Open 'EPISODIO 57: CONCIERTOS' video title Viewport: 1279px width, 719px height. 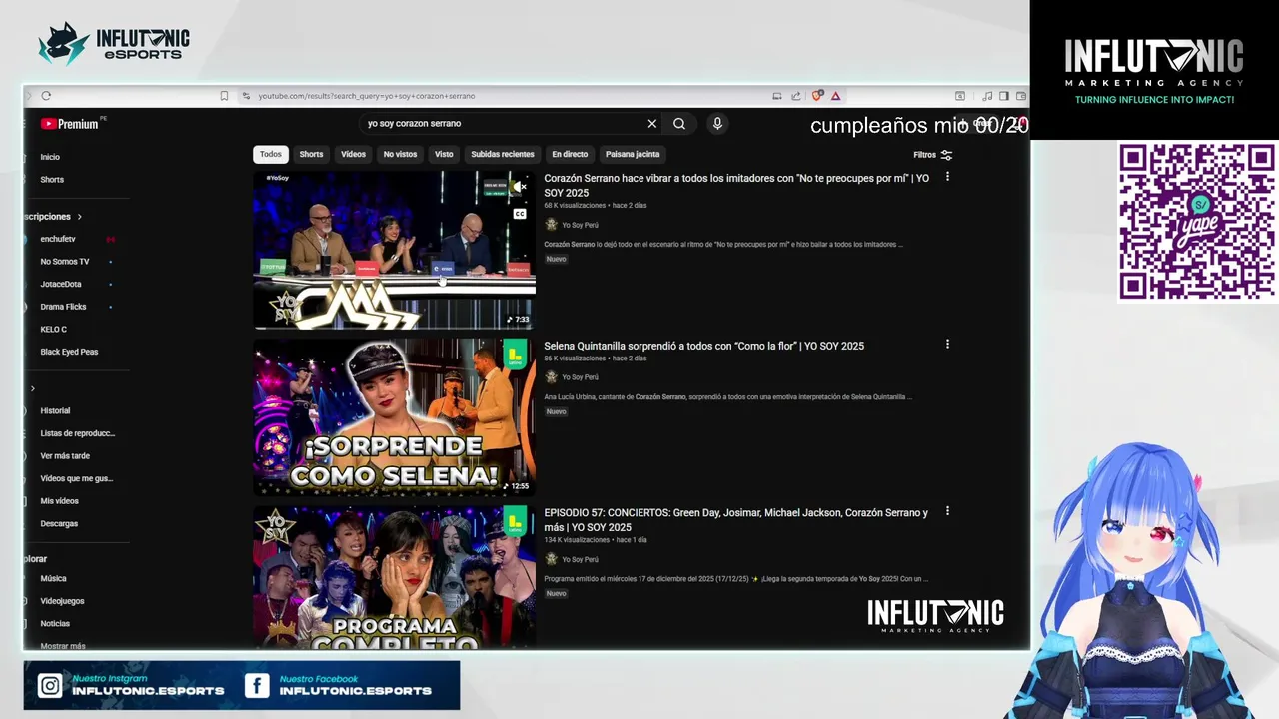(735, 520)
